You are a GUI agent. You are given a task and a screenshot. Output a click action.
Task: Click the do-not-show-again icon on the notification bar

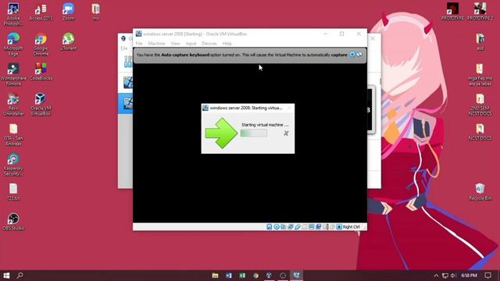pos(359,55)
